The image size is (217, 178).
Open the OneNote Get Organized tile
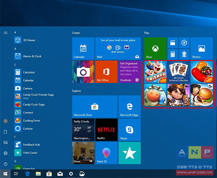point(129,72)
